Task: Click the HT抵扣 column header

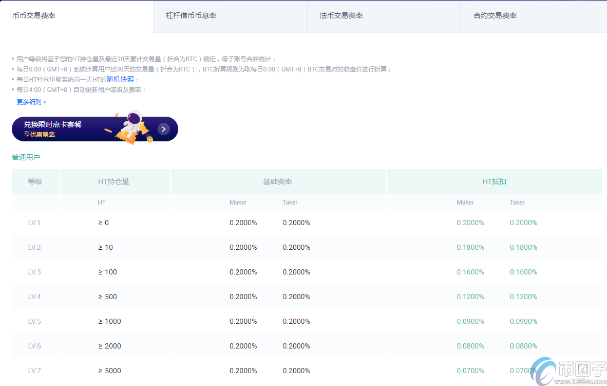Action: click(x=495, y=181)
